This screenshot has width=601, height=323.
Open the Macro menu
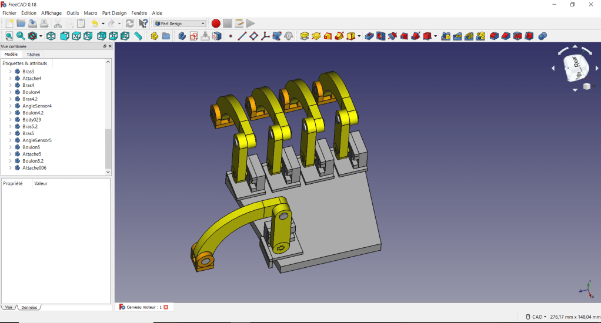[91, 13]
